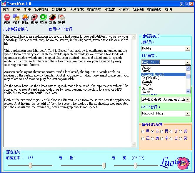Screen dimensions: 195x173
Task: Click the 文字轉語音模式 mode label
Action: [16, 29]
